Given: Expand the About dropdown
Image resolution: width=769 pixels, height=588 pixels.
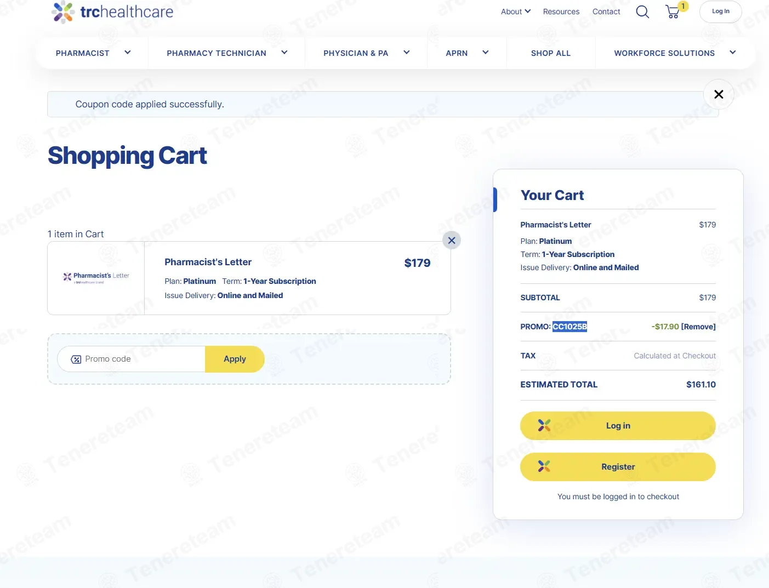Looking at the screenshot, I should pos(516,12).
